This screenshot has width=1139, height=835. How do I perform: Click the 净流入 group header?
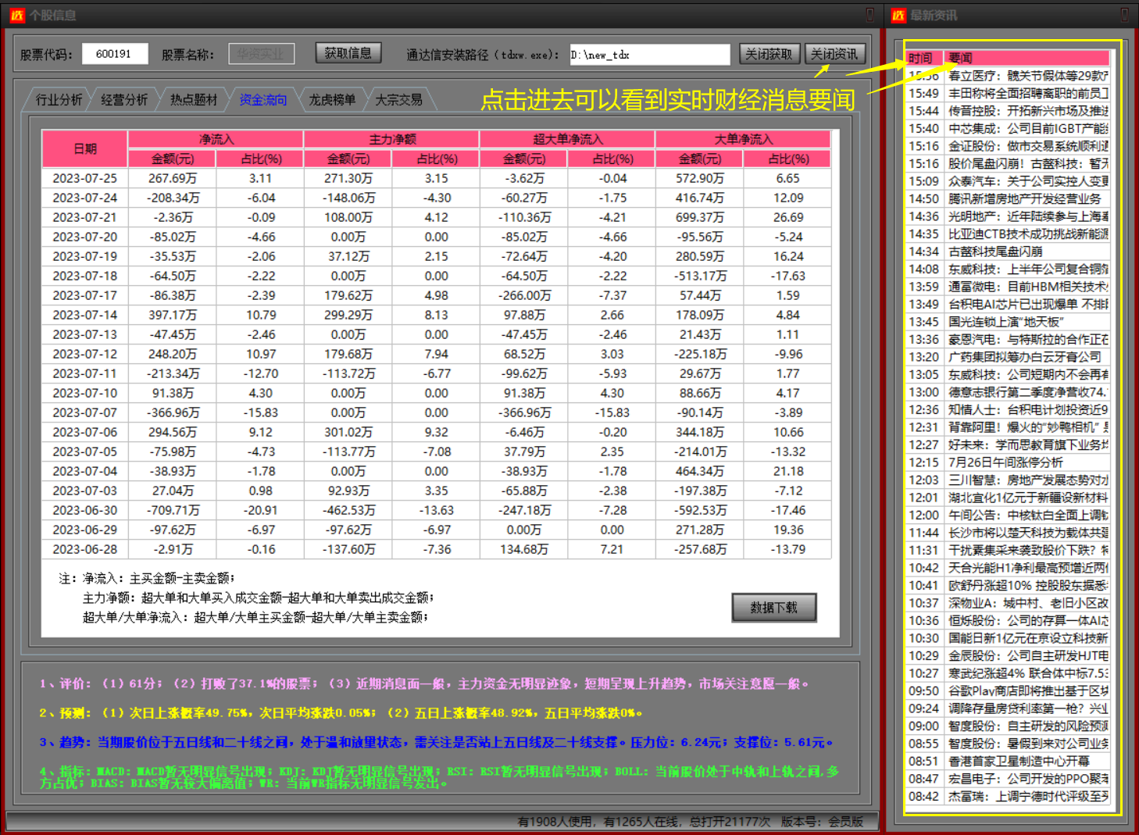(216, 140)
